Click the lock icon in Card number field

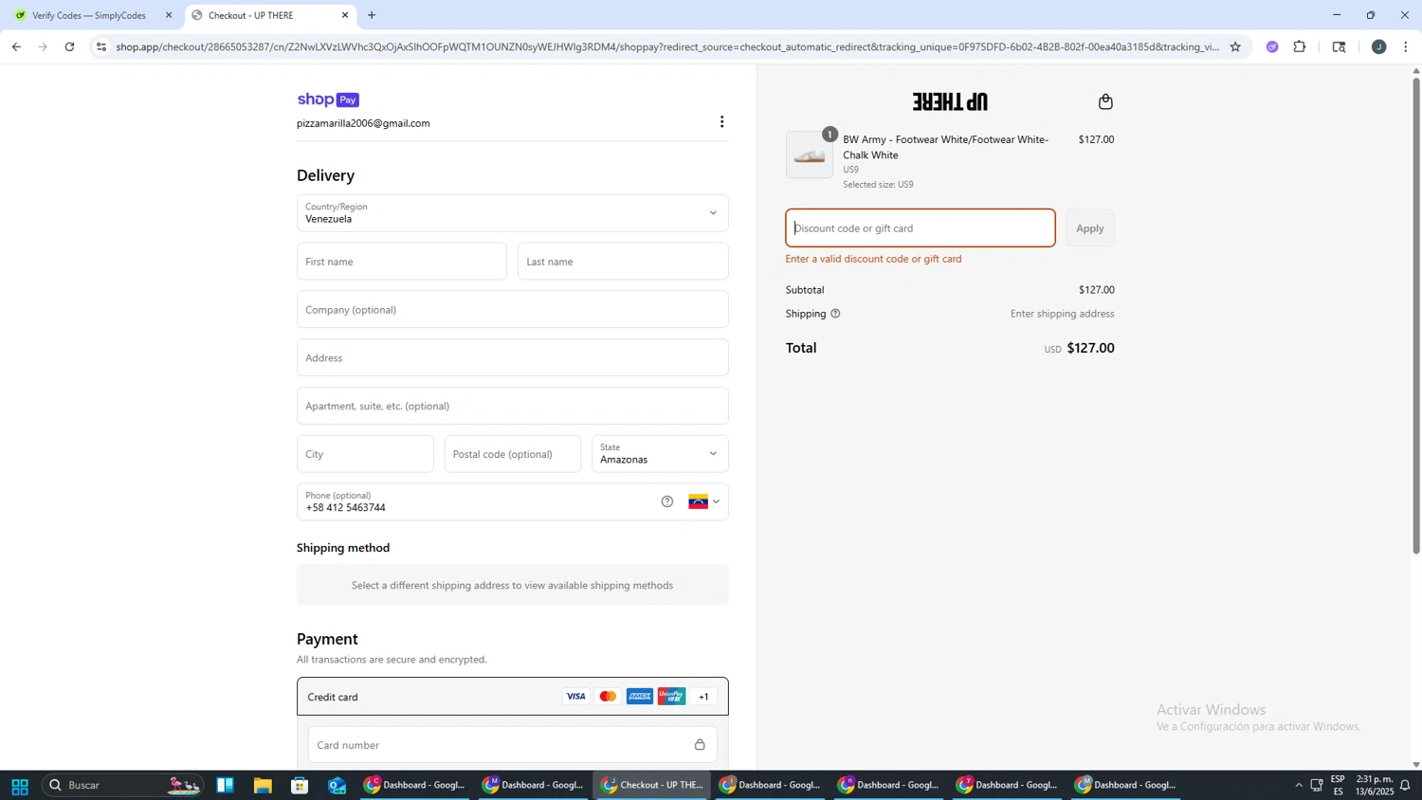tap(700, 745)
